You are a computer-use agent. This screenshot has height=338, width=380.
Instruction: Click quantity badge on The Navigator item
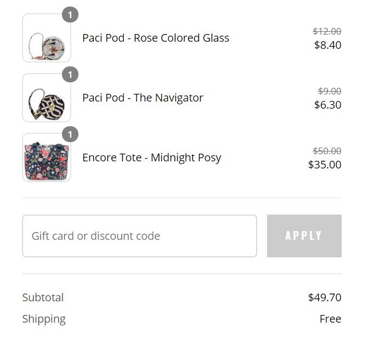click(70, 75)
